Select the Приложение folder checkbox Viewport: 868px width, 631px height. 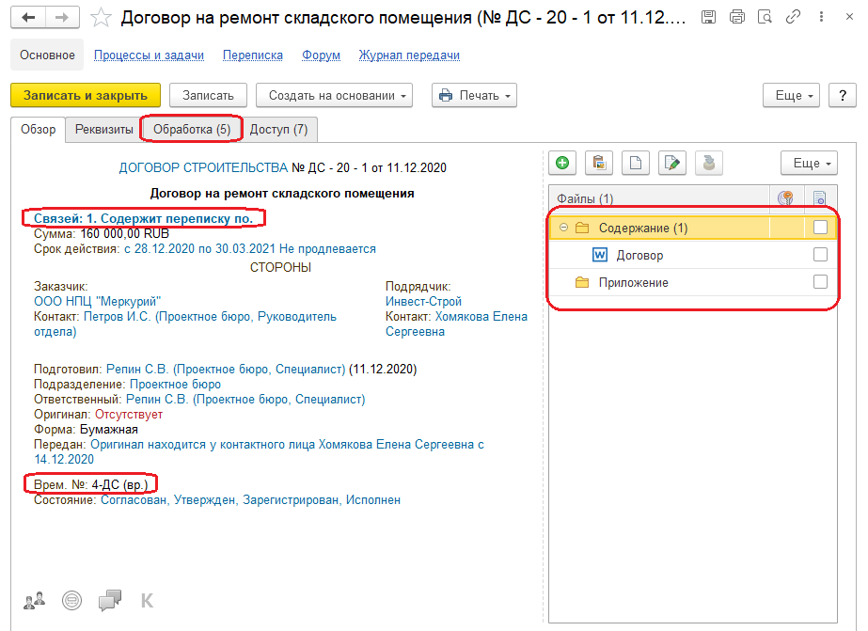pos(821,280)
